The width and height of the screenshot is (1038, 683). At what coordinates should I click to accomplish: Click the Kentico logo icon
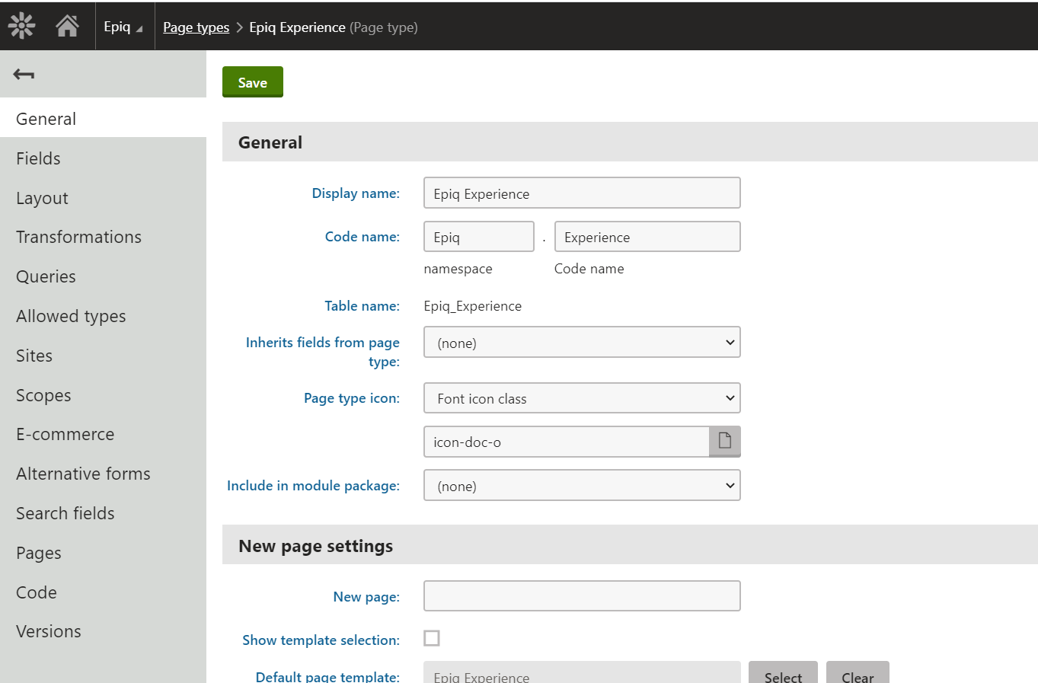(21, 24)
